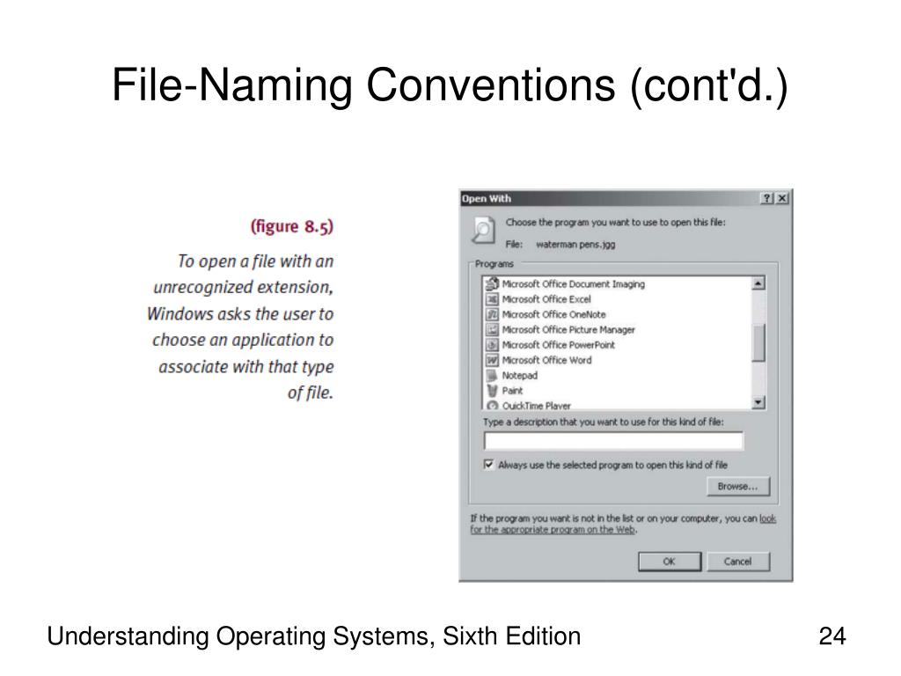Click the Microsoft Office Word icon
901x676 pixels.
pyautogui.click(x=492, y=360)
